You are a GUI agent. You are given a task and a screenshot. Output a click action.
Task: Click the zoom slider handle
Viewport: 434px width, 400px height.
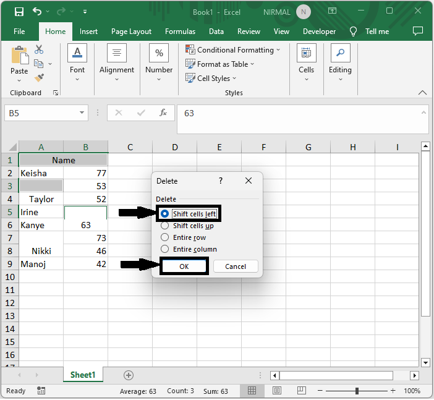357,391
